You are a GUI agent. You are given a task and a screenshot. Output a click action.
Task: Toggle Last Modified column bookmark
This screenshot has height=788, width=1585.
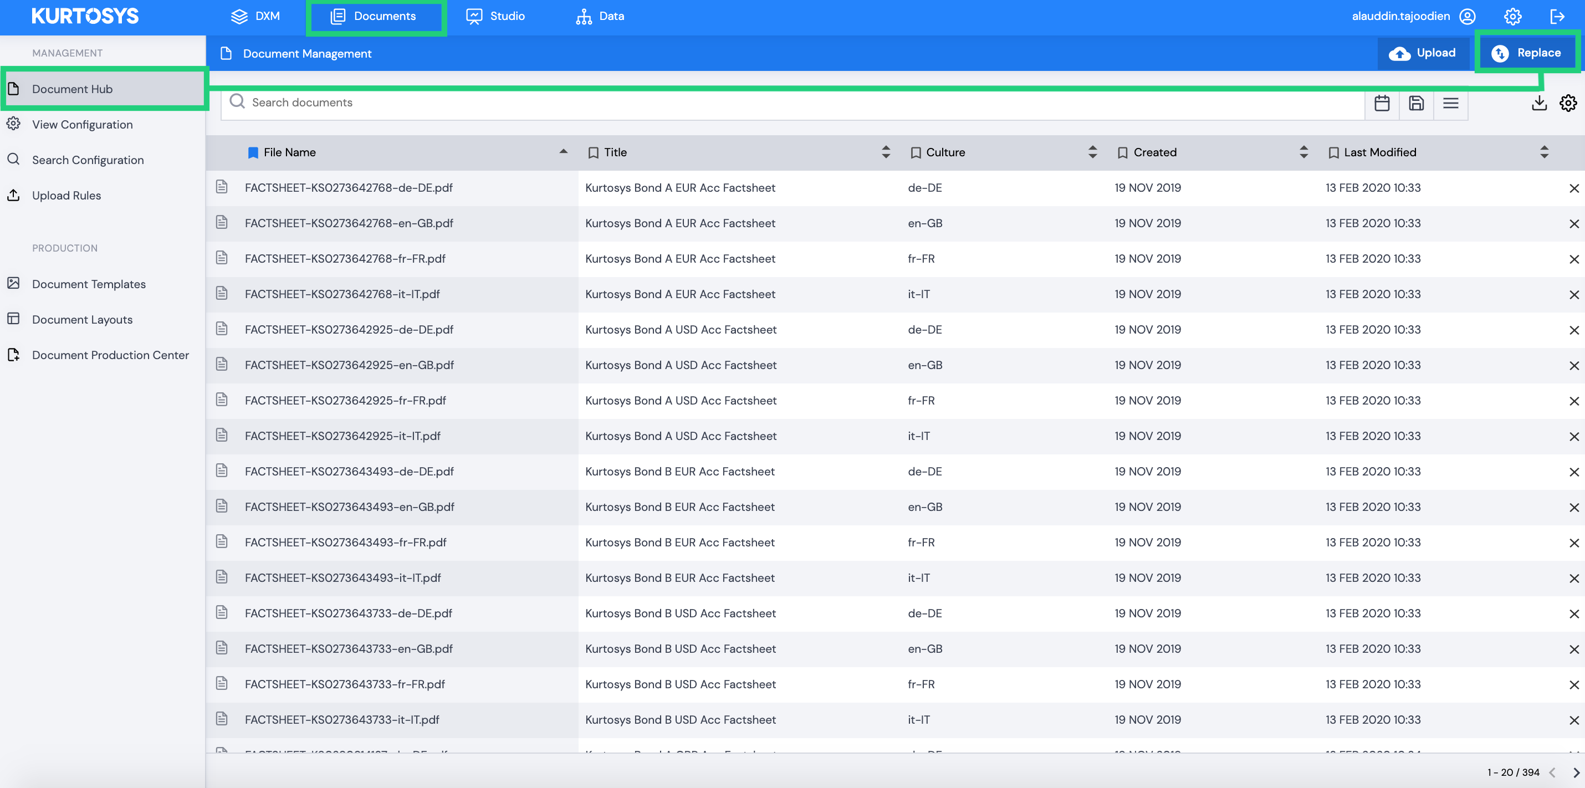(x=1333, y=153)
